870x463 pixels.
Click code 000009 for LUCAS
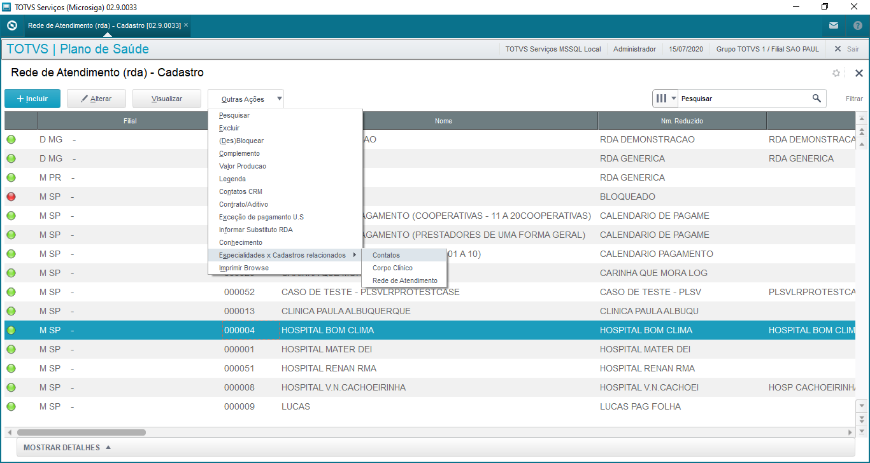click(239, 406)
